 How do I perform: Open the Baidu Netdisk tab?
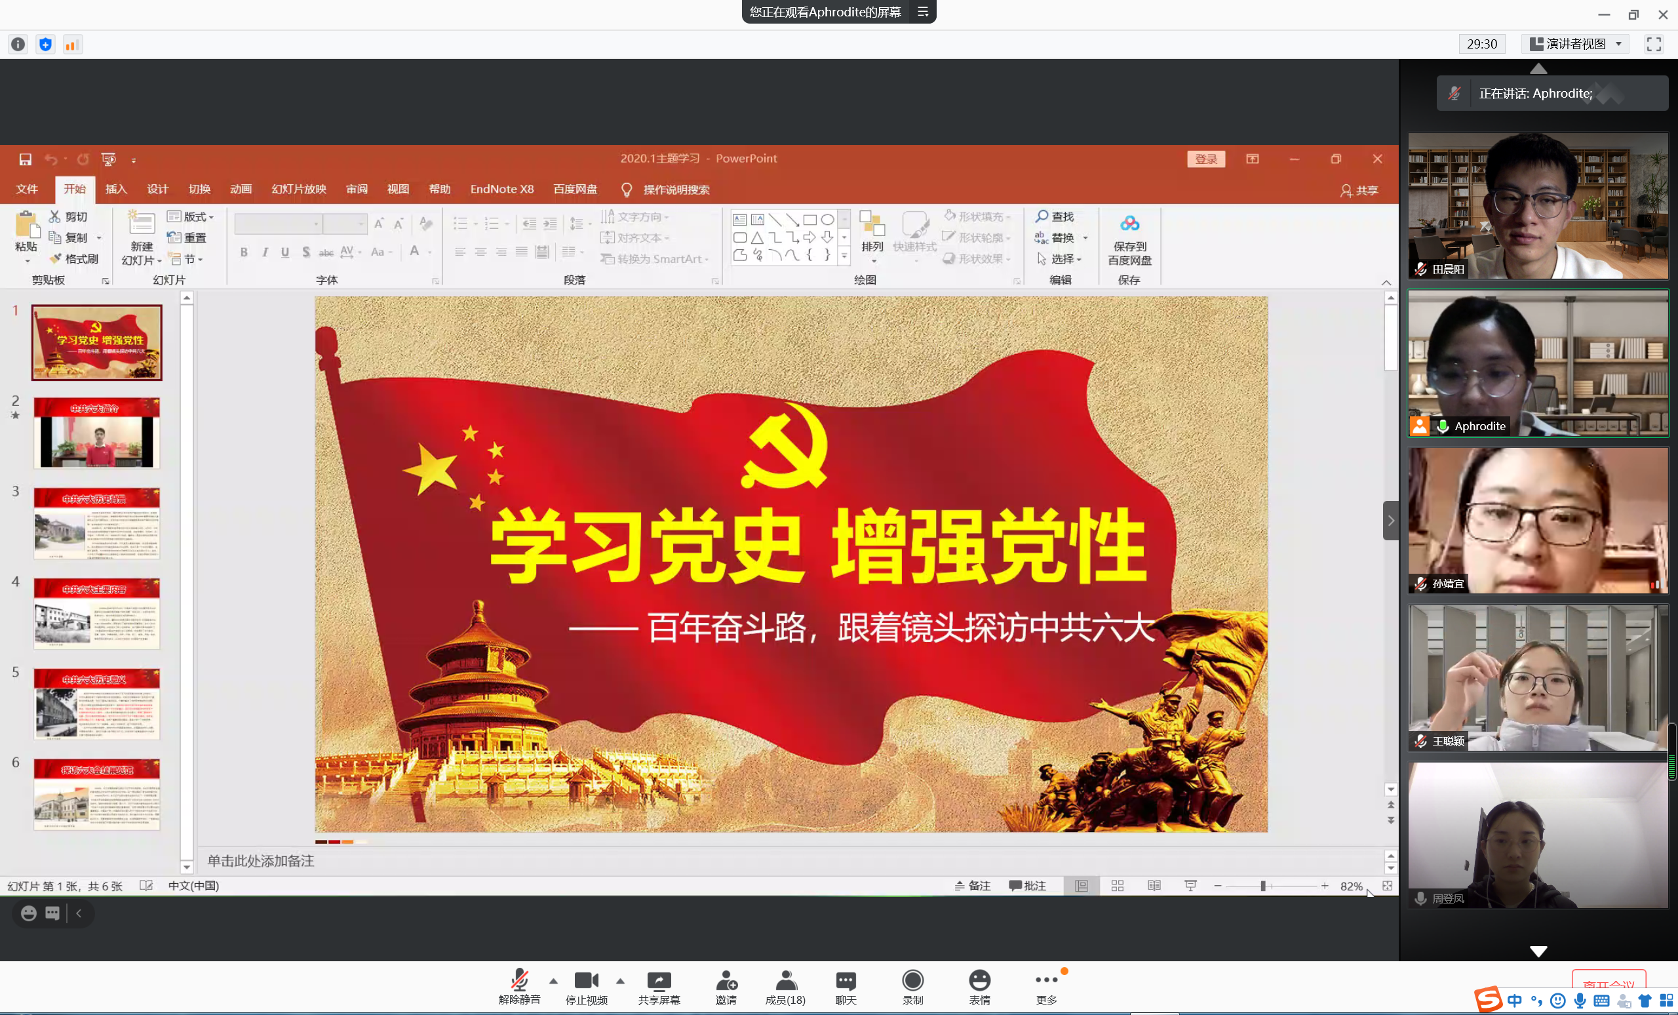[x=576, y=189]
